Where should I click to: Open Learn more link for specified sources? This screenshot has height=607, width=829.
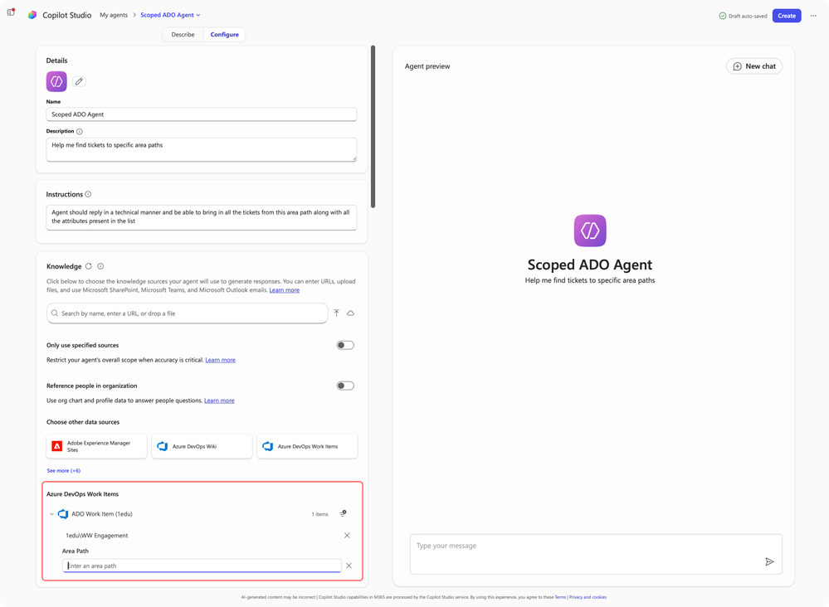click(221, 360)
